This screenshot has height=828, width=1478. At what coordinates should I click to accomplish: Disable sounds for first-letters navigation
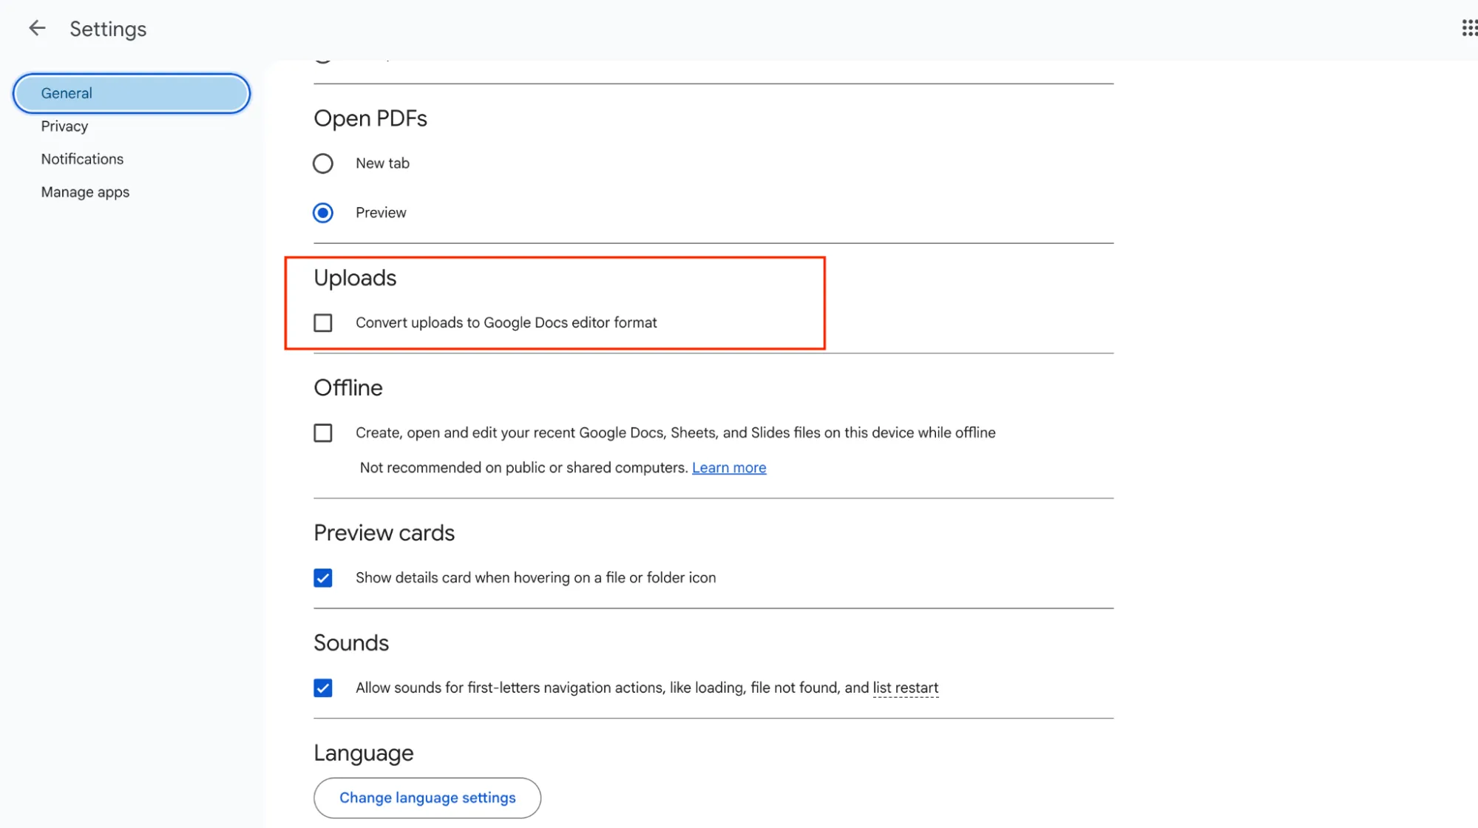tap(323, 688)
